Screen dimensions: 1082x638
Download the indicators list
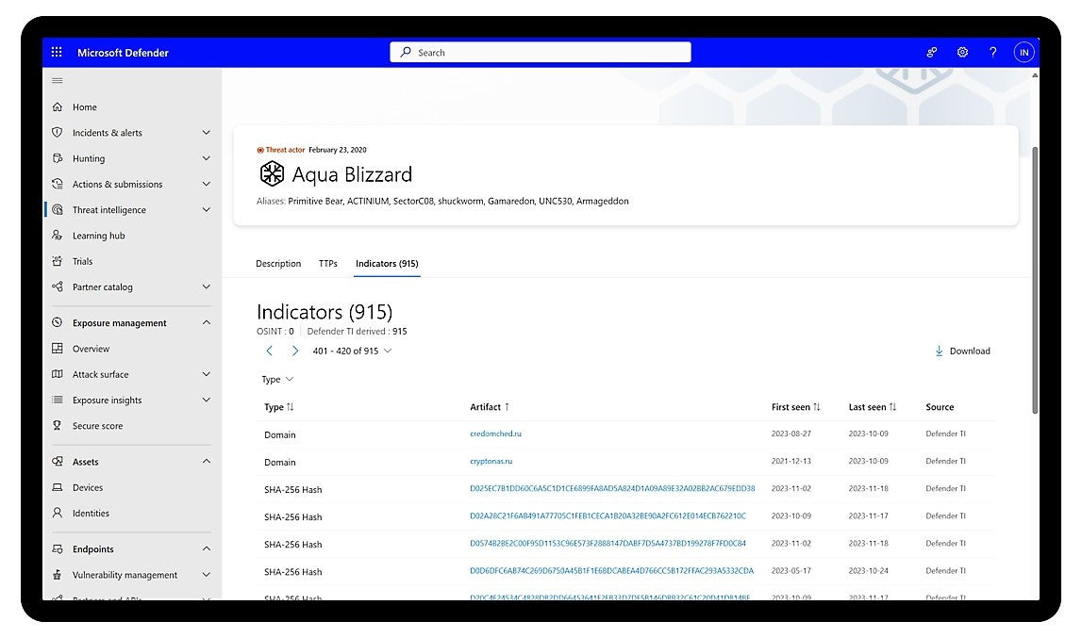click(962, 352)
